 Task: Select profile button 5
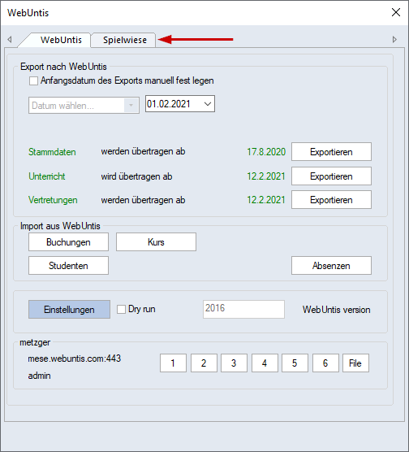295,363
